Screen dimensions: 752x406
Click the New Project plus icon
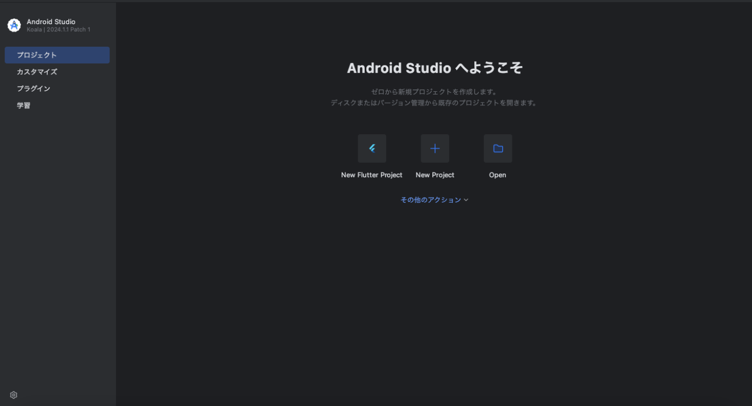coord(435,148)
